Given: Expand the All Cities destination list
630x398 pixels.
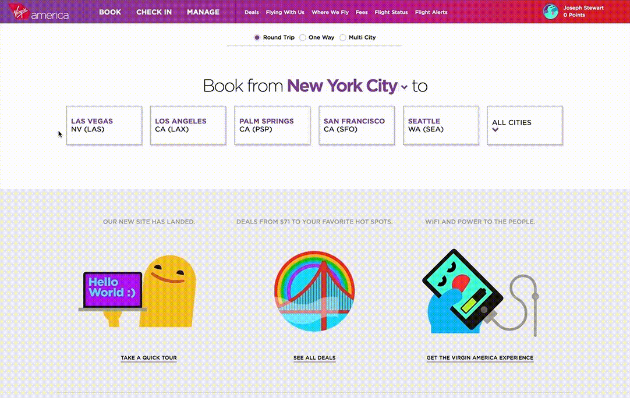Looking at the screenshot, I should click(x=525, y=125).
